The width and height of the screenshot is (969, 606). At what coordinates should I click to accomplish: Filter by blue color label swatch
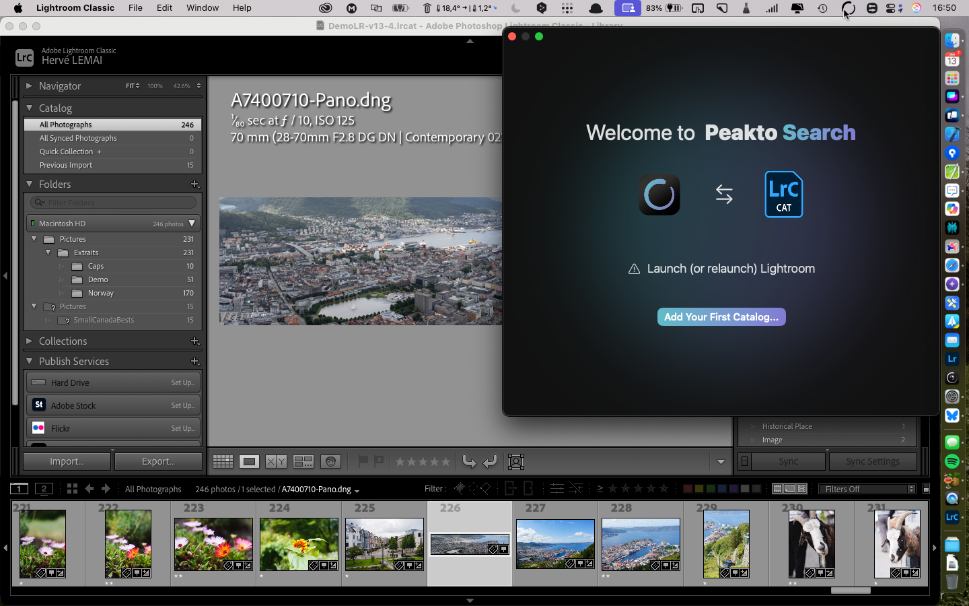pyautogui.click(x=722, y=489)
